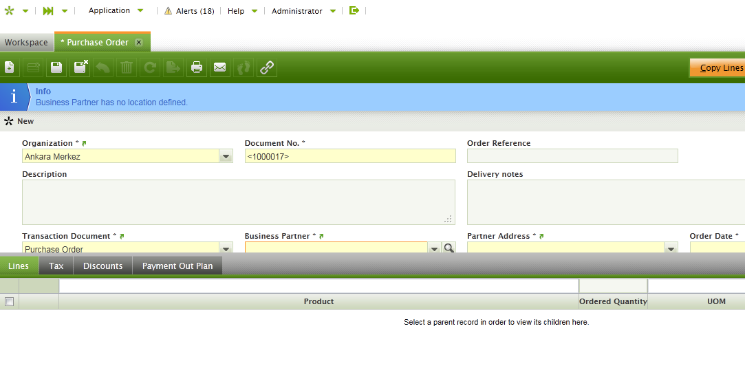
Task: Open the Business Partner search magnifier
Action: coord(449,248)
